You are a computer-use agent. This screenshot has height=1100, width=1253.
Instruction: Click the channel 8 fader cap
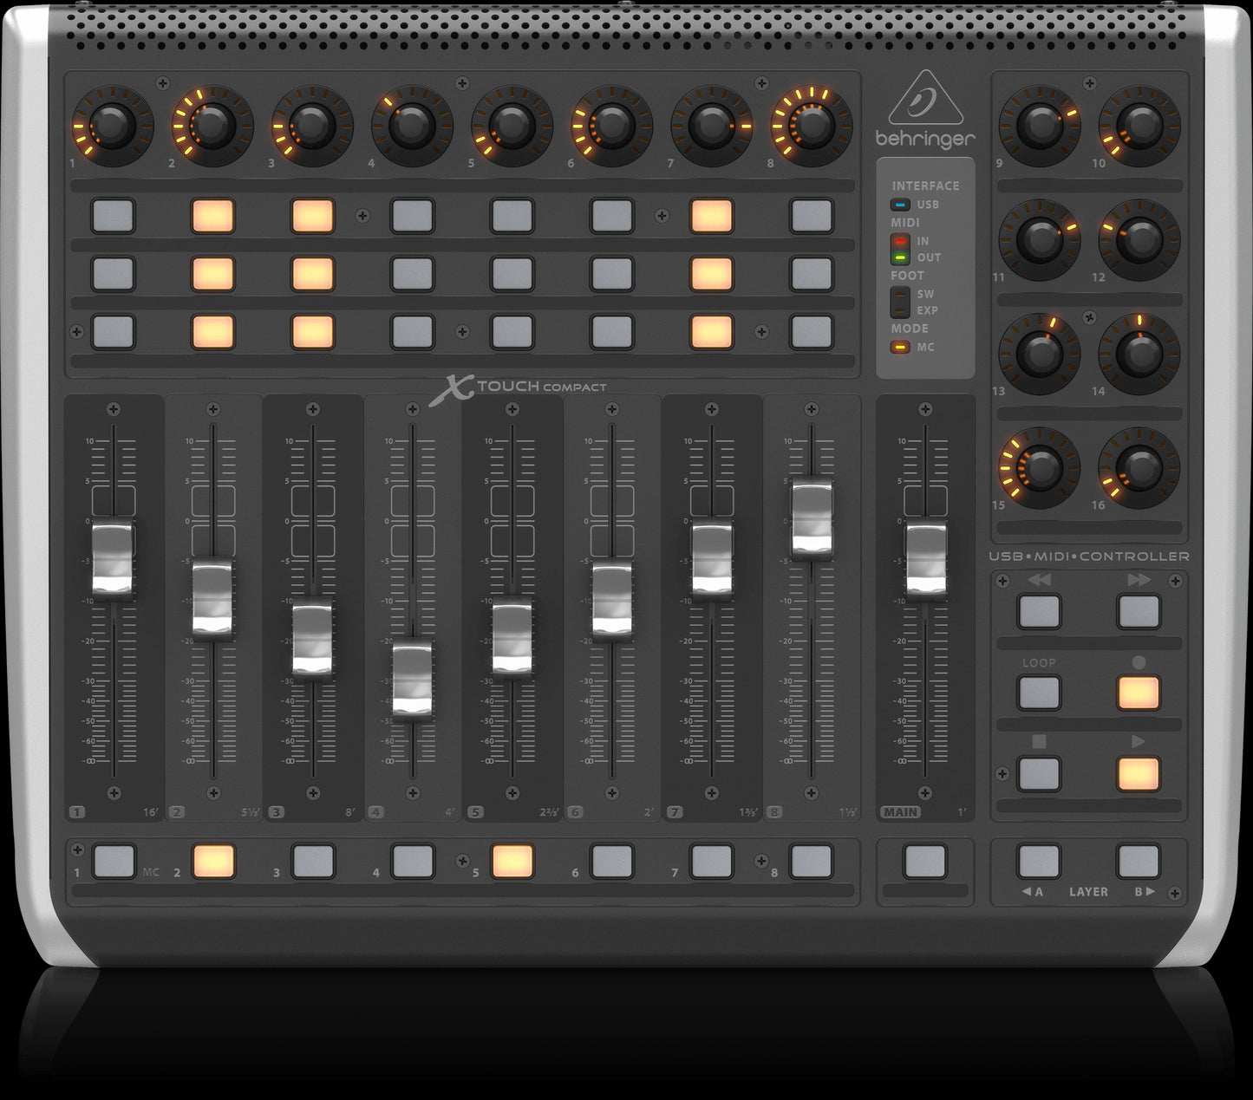click(812, 518)
